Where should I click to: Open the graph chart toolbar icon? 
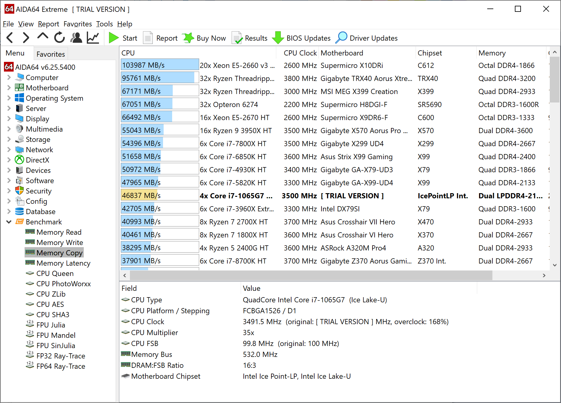pos(93,38)
